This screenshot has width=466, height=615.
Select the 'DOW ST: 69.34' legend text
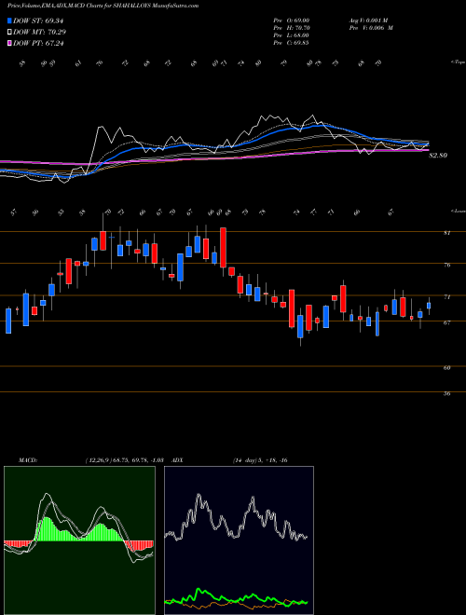tap(38, 20)
